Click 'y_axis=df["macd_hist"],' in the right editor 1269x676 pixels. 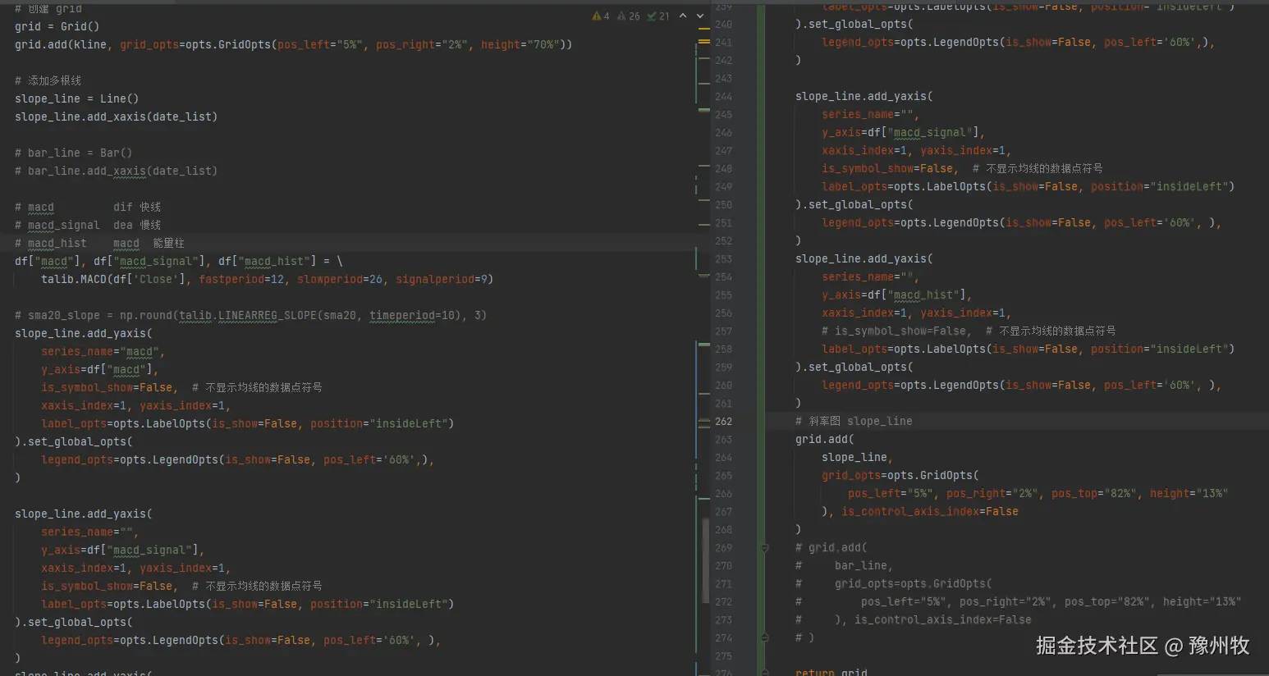pyautogui.click(x=896, y=295)
